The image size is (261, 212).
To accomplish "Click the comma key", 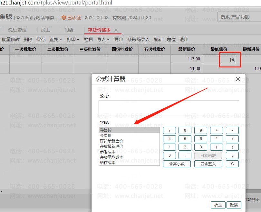I will 232,155.
